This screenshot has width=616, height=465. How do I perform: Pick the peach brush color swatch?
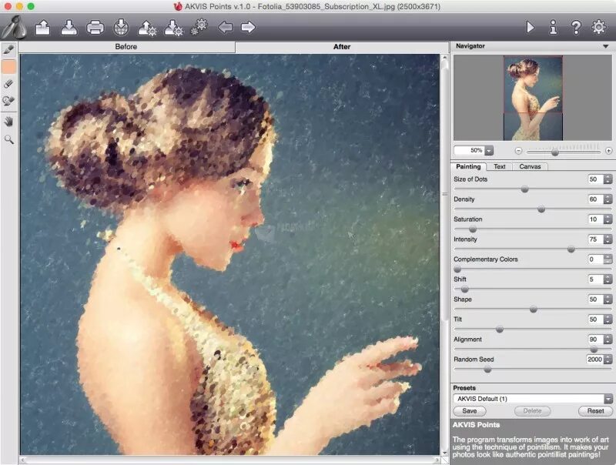[8, 66]
